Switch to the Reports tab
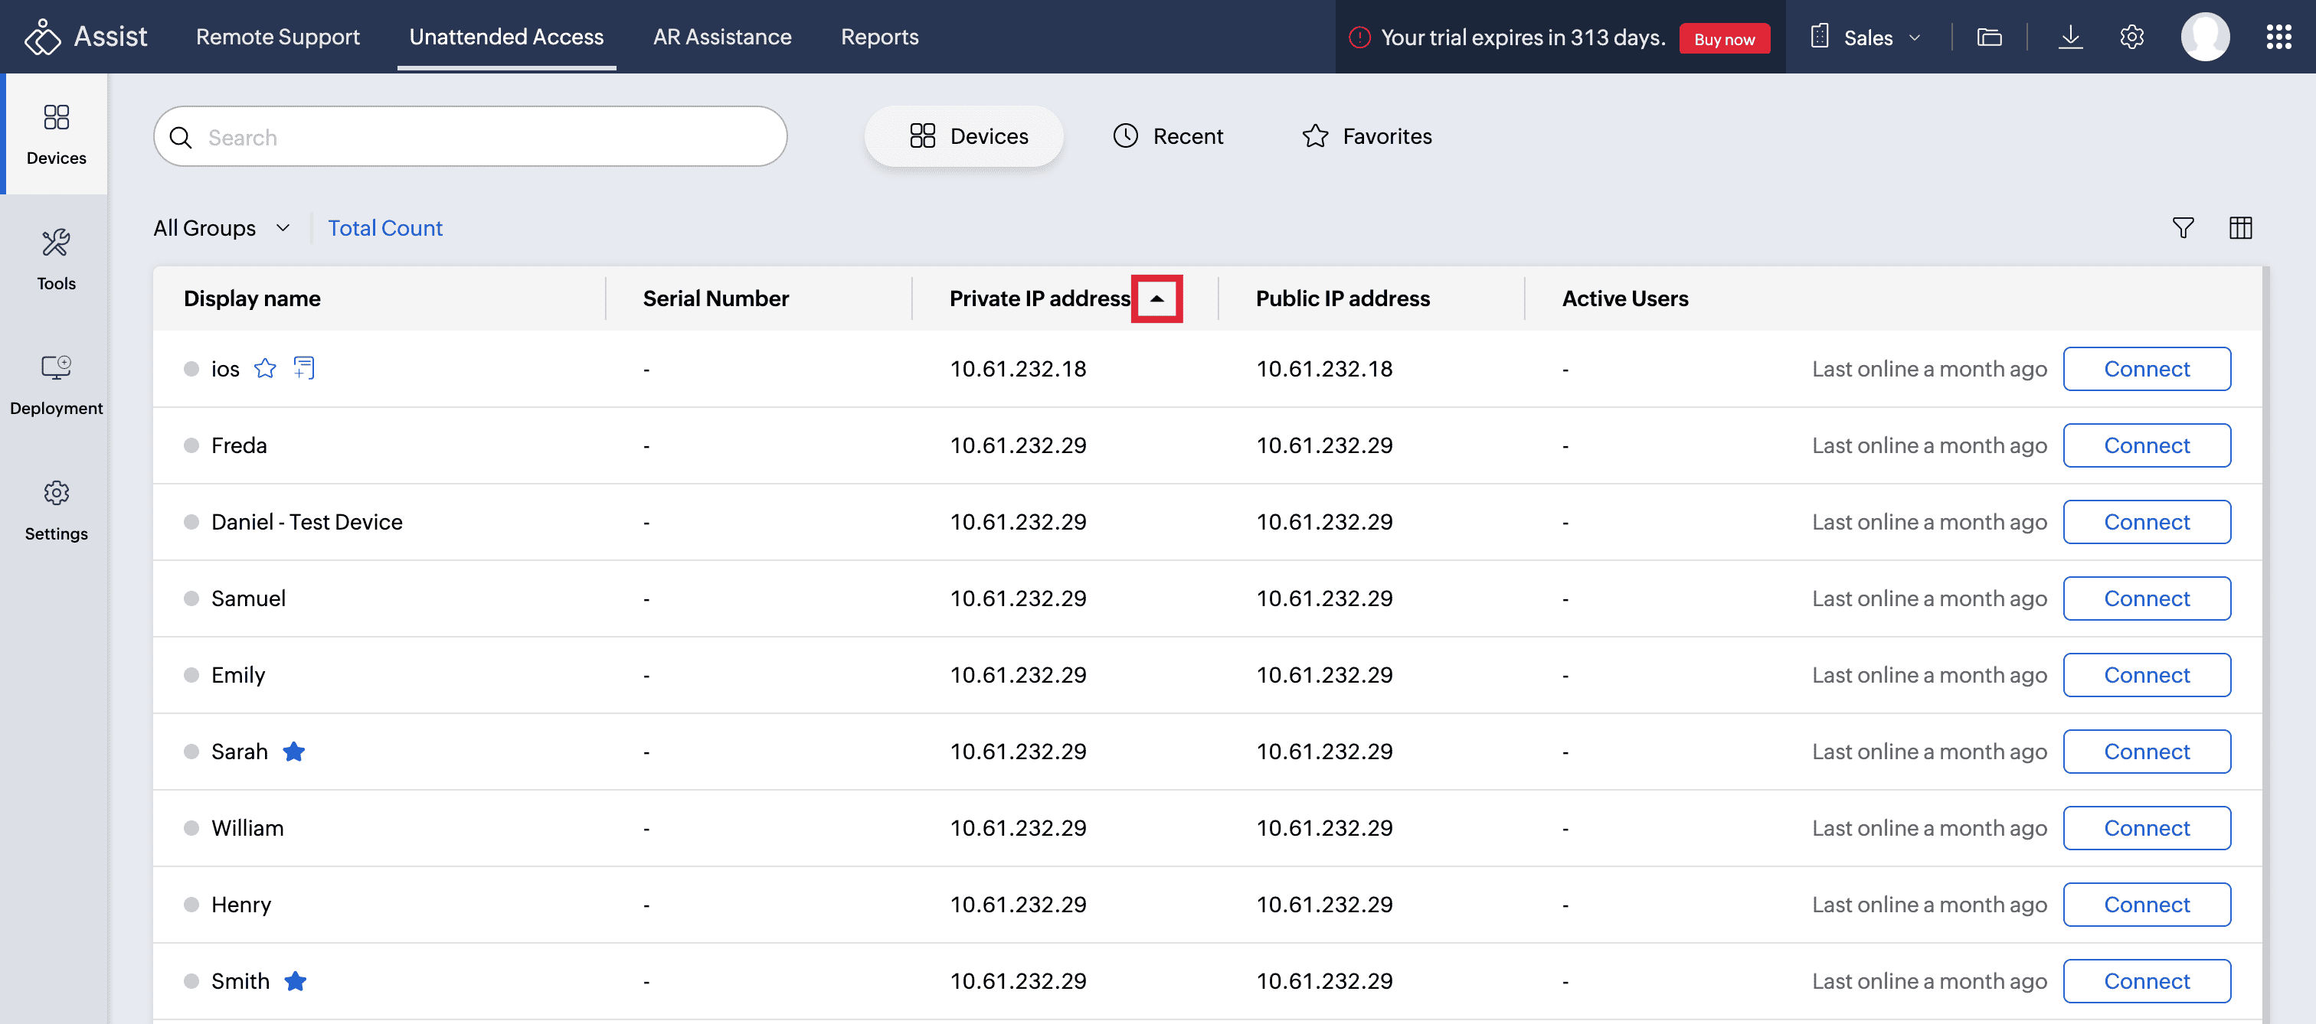Image resolution: width=2316 pixels, height=1024 pixels. point(878,37)
